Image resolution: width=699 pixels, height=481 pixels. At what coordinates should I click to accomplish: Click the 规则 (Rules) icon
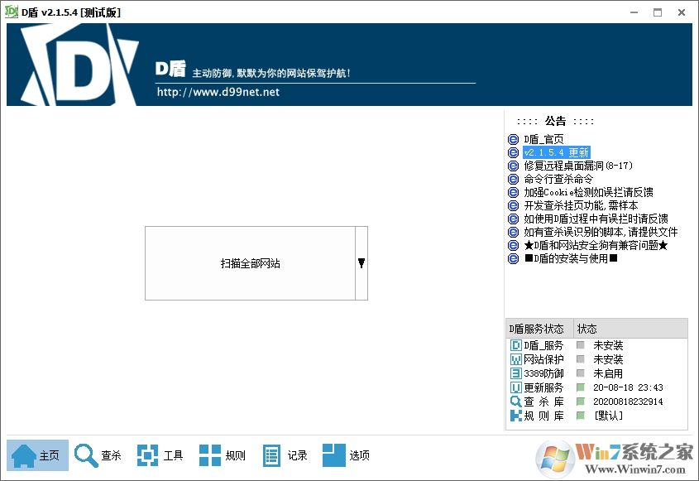(x=211, y=454)
